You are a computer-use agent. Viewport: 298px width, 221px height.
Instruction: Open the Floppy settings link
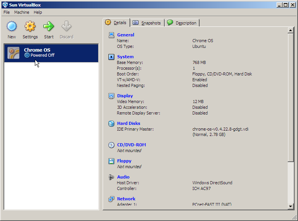[124, 161]
